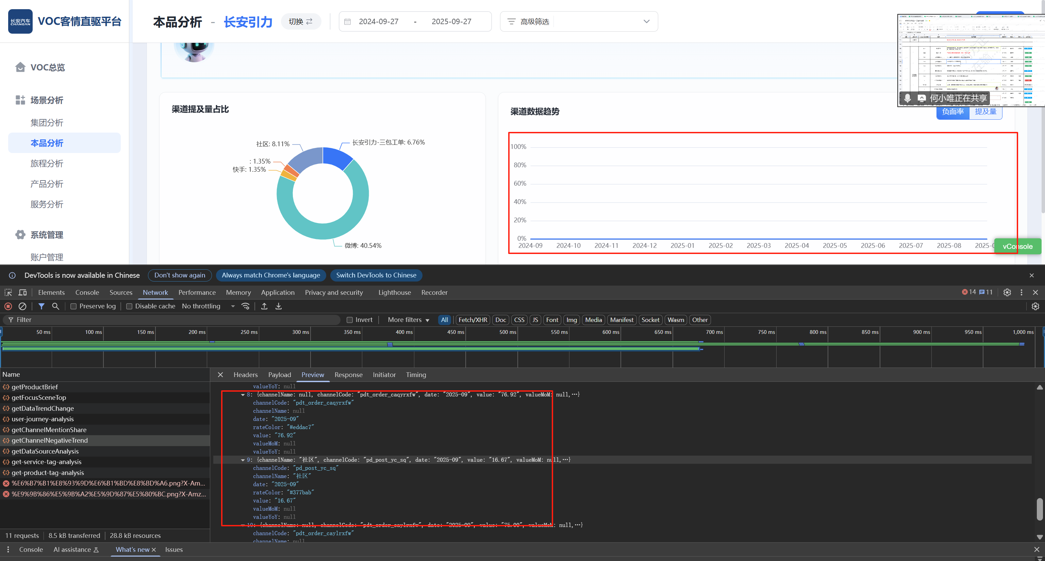Open the No throttling dropdown
The image size is (1045, 561).
pos(208,306)
